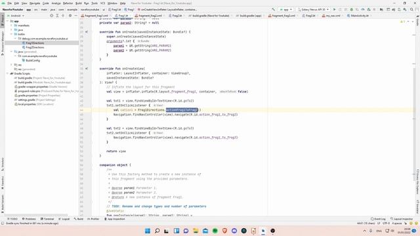Open the File menu
The width and height of the screenshot is (420, 236).
point(9,3)
